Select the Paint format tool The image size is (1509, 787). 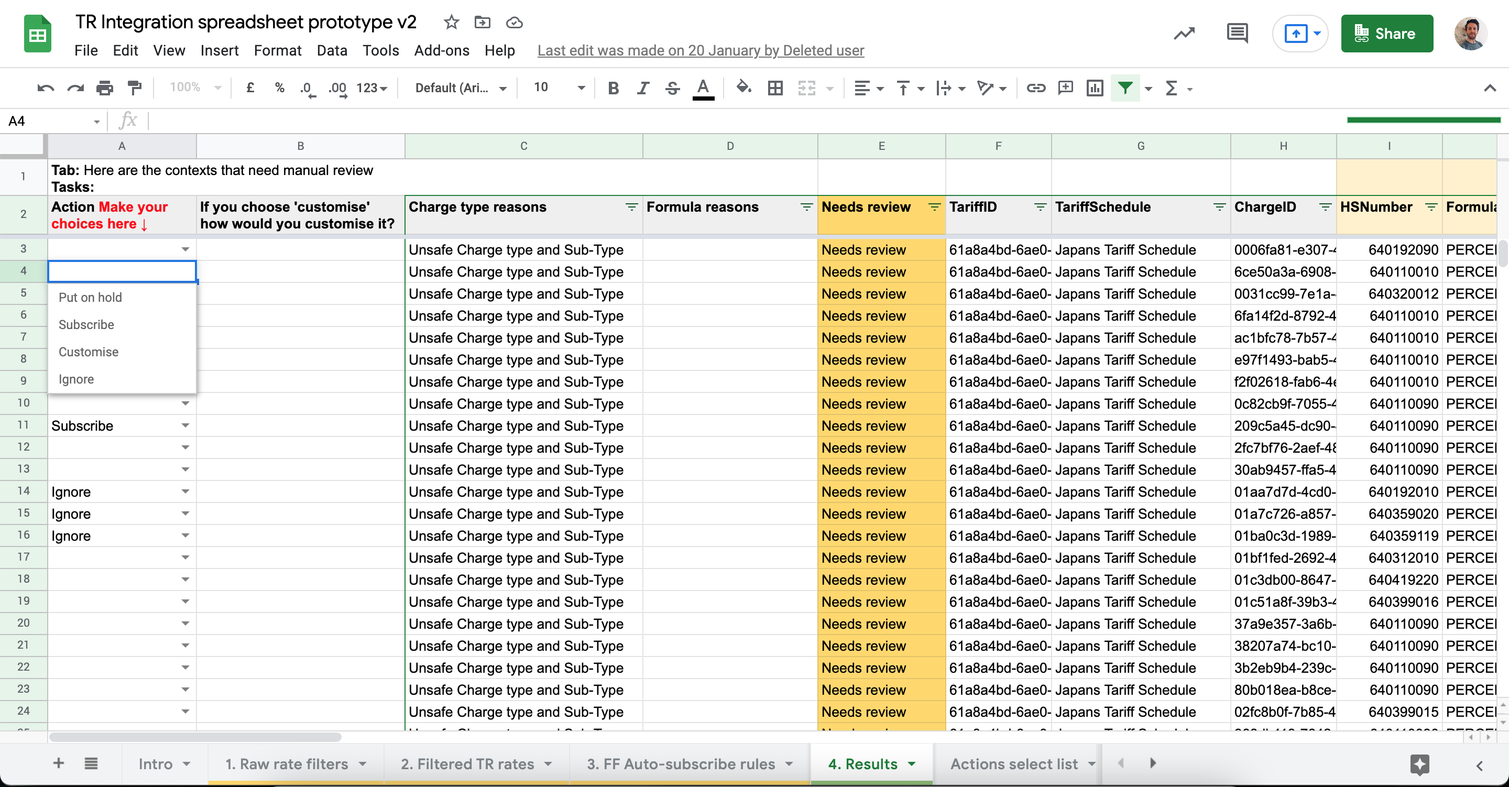[x=134, y=89]
